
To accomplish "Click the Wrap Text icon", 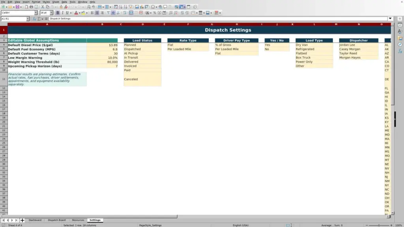I will click(x=125, y=13).
